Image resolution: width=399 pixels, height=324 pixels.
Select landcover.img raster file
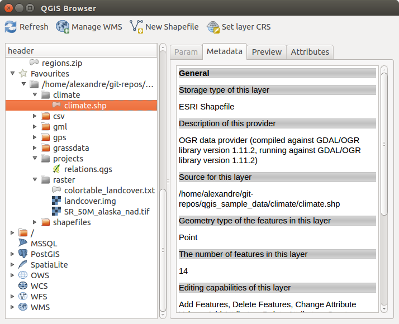point(89,201)
